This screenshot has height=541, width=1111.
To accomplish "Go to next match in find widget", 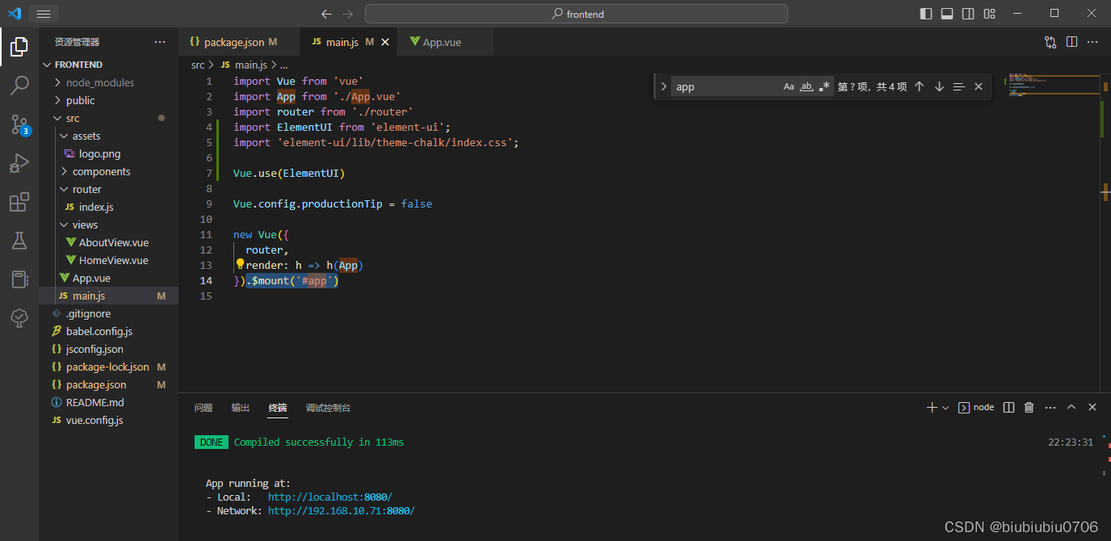I will pyautogui.click(x=939, y=87).
